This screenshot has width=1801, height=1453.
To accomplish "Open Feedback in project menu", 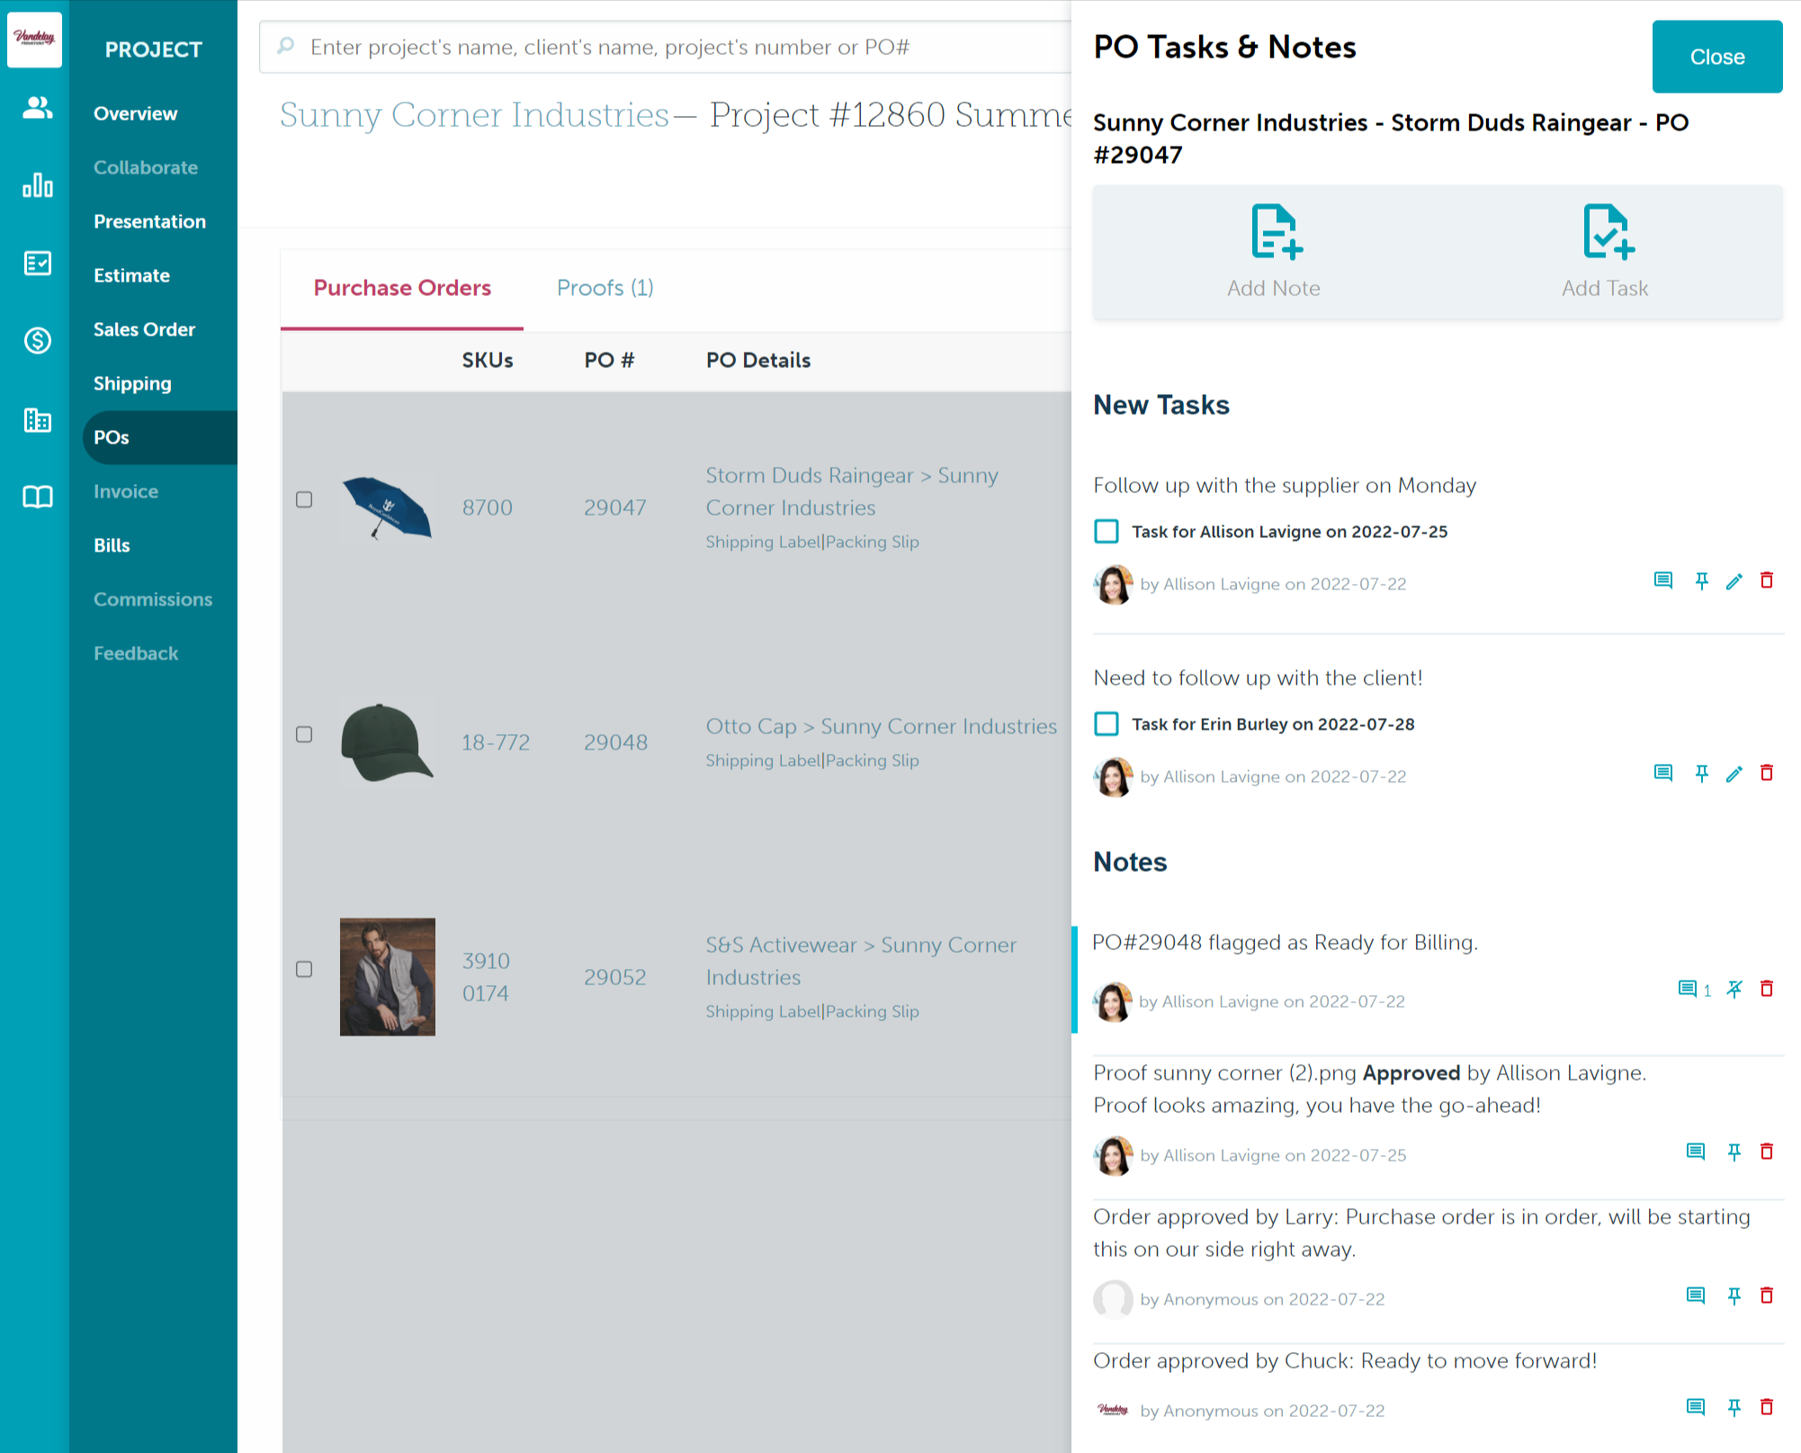I will [x=136, y=653].
